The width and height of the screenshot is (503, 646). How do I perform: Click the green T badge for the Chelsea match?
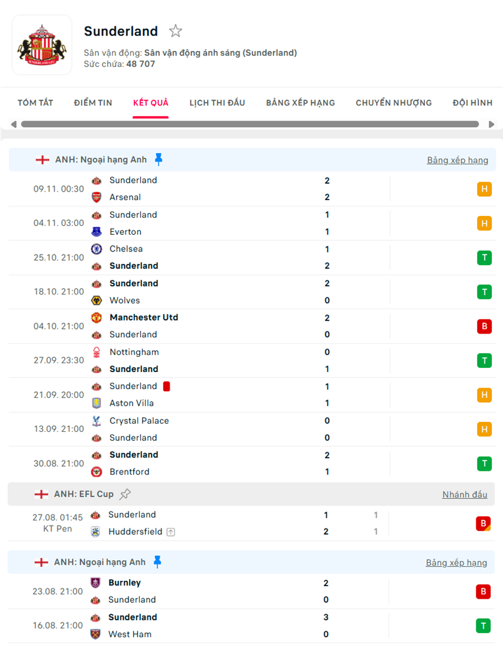pos(484,258)
